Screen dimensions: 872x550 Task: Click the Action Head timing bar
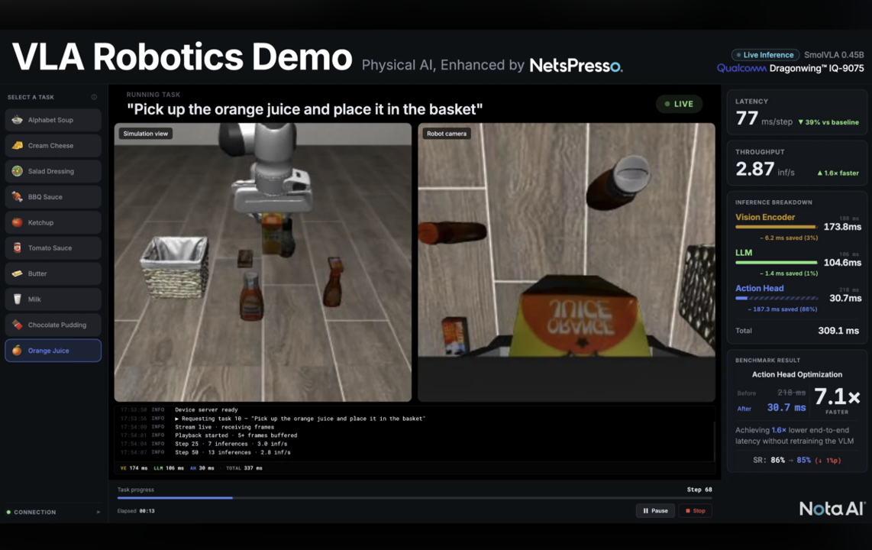(776, 298)
